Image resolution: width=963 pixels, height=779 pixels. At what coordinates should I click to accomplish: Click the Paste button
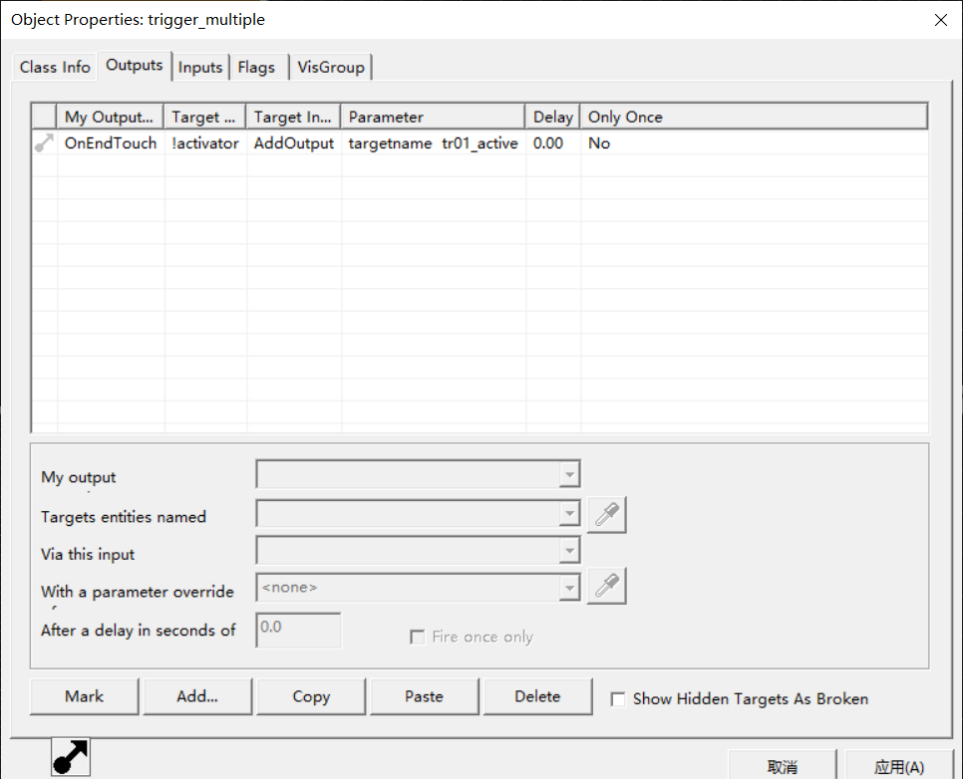pyautogui.click(x=424, y=696)
